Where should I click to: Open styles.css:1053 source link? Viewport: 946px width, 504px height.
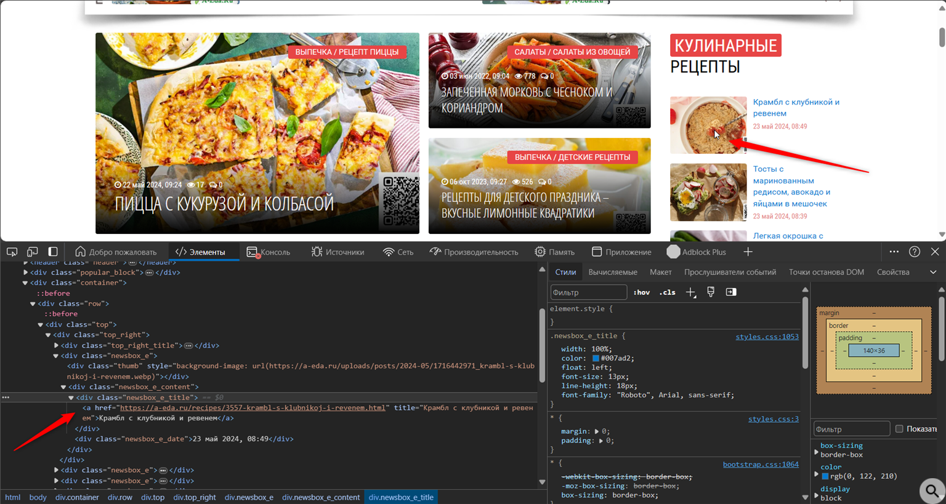(767, 337)
